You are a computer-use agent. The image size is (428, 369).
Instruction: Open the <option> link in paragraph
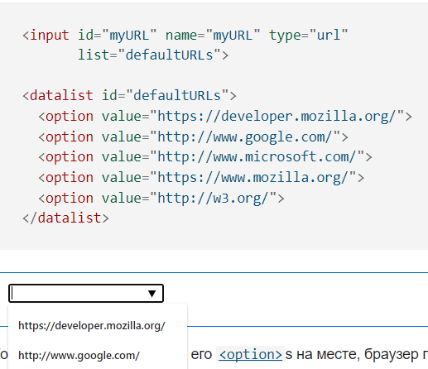click(x=250, y=354)
